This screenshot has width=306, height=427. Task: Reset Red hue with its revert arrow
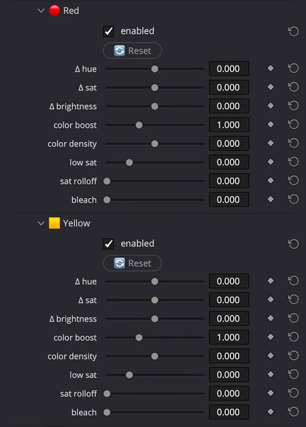pos(293,68)
